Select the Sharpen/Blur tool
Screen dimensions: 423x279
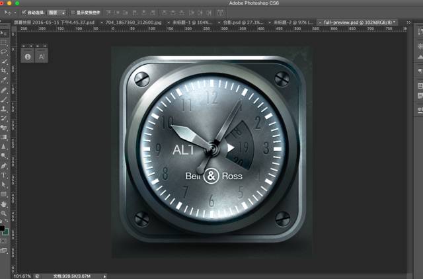click(x=3, y=147)
